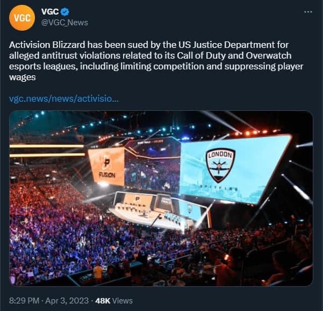323x311 pixels.
Task: Click the blue verified checkmark badge
Action: pos(66,12)
